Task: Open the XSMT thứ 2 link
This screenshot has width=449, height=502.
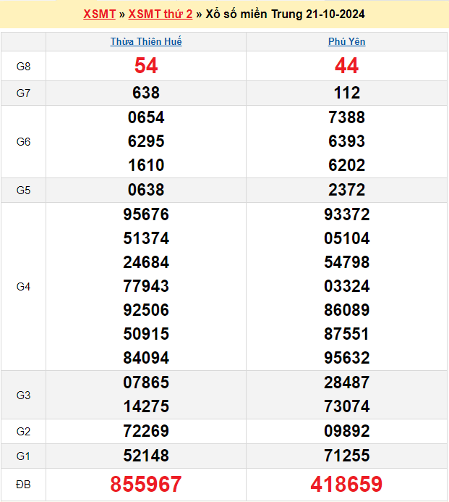Action: click(161, 14)
